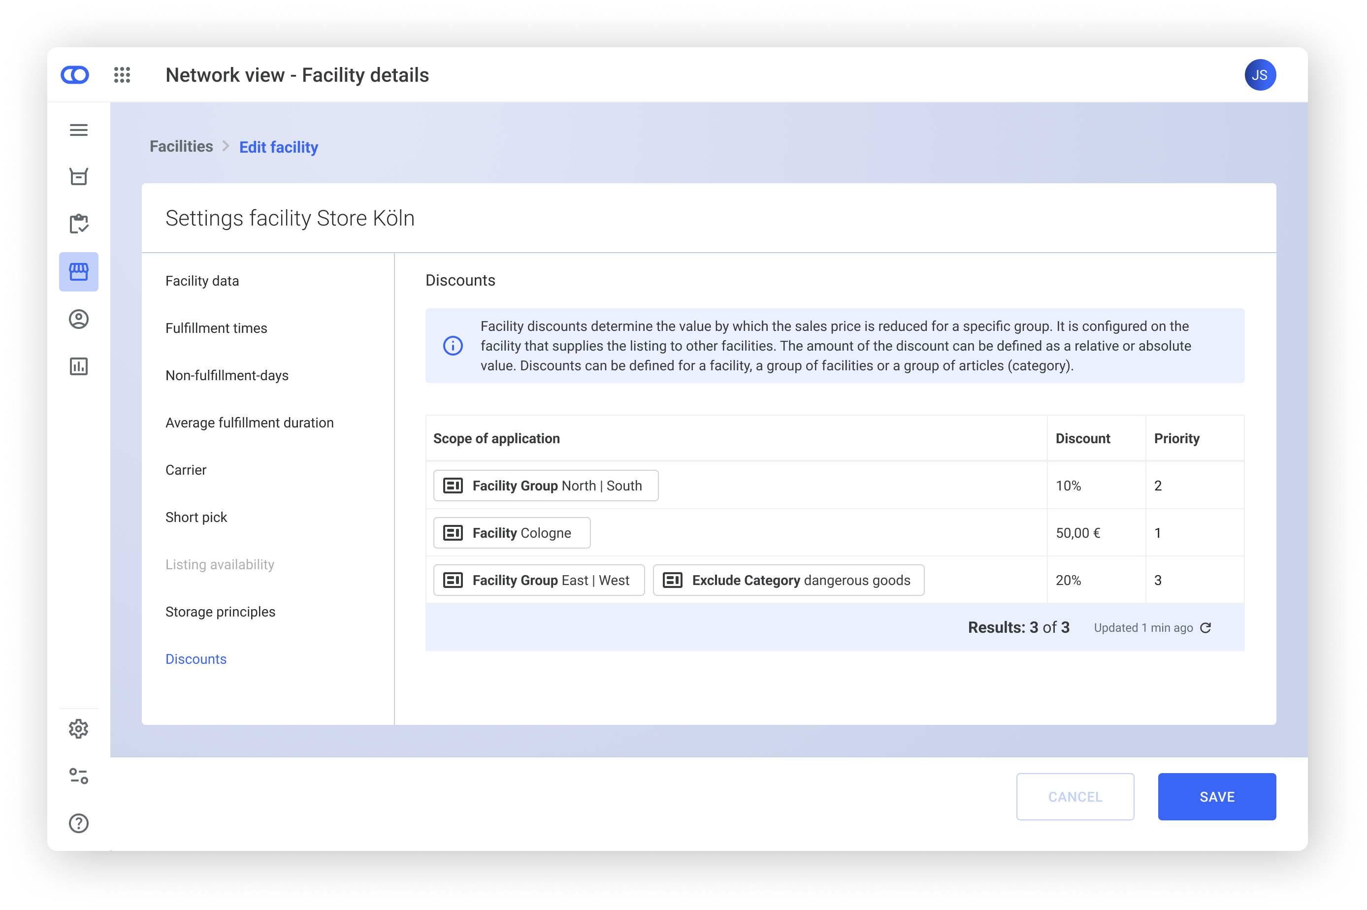Go to Facilities breadcrumb
The width and height of the screenshot is (1367, 910).
(181, 146)
